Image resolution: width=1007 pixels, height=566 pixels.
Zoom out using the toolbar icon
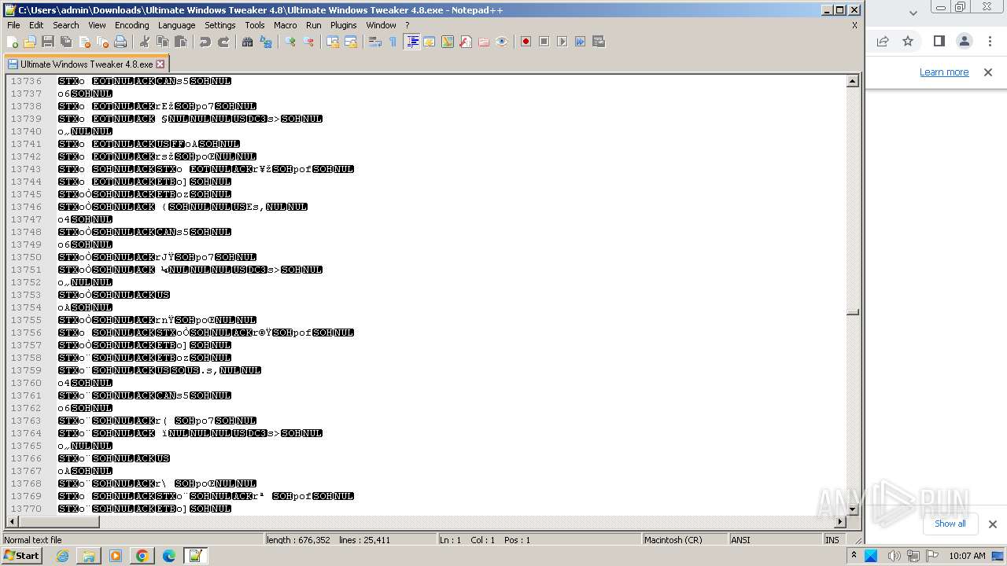point(308,42)
